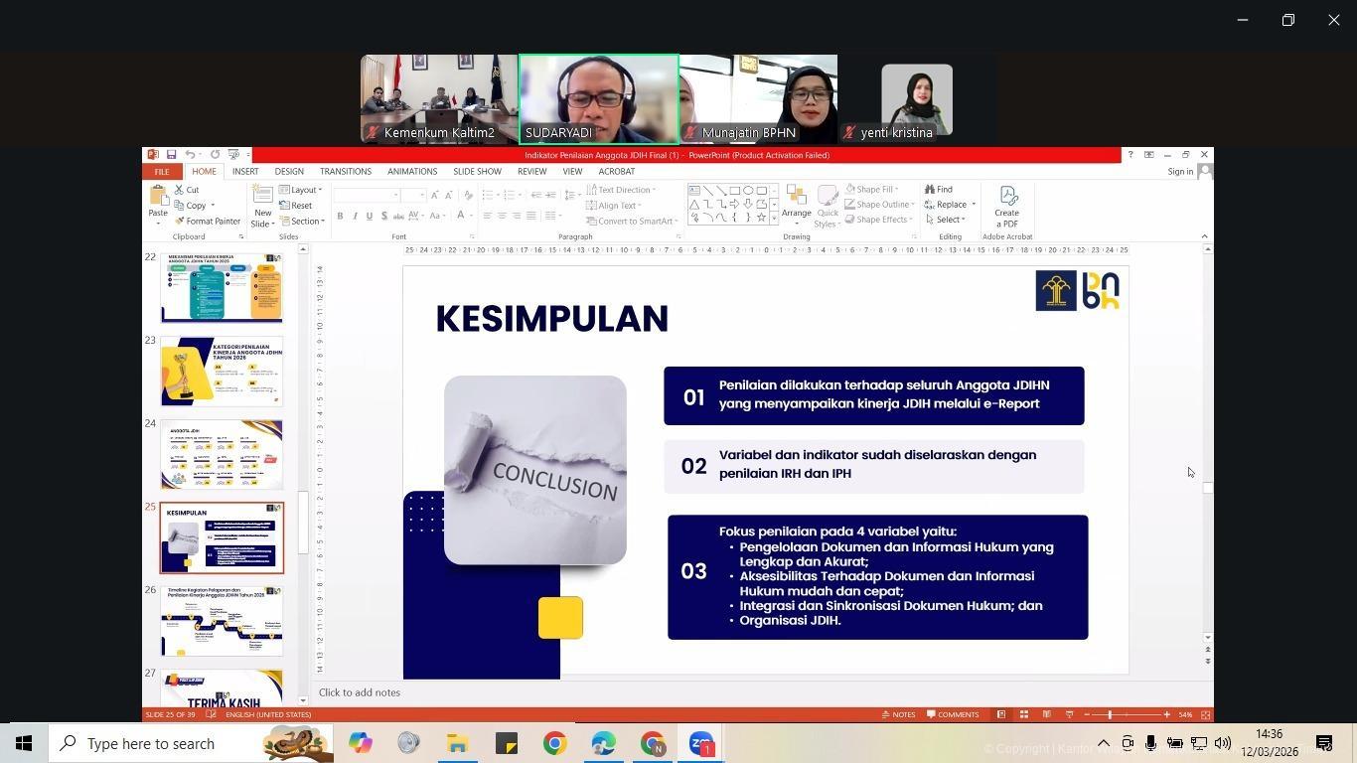
Task: Toggle italic text formatting
Action: (355, 216)
